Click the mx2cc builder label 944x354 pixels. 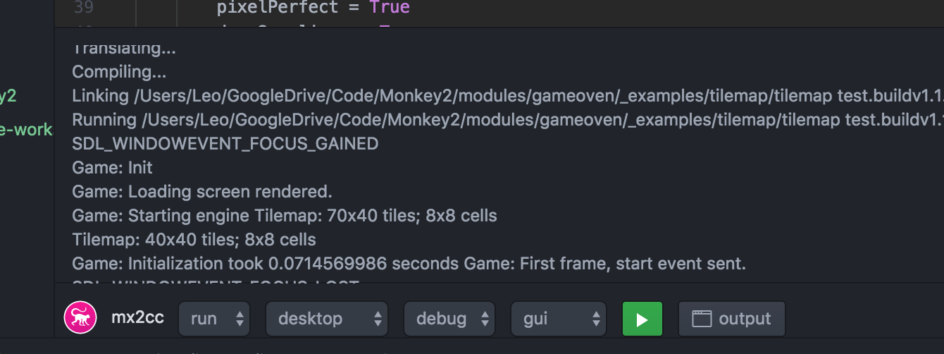(137, 318)
